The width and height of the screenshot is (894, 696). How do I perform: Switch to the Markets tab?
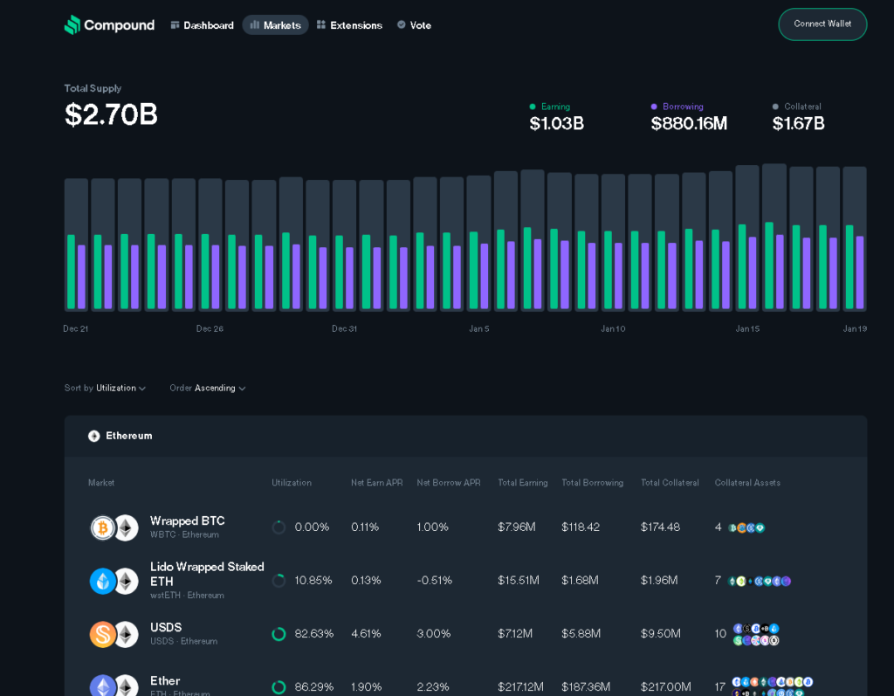[x=276, y=25]
